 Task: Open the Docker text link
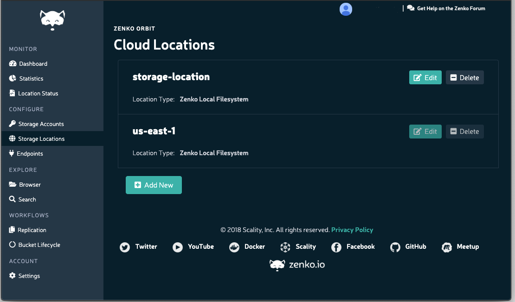point(255,246)
